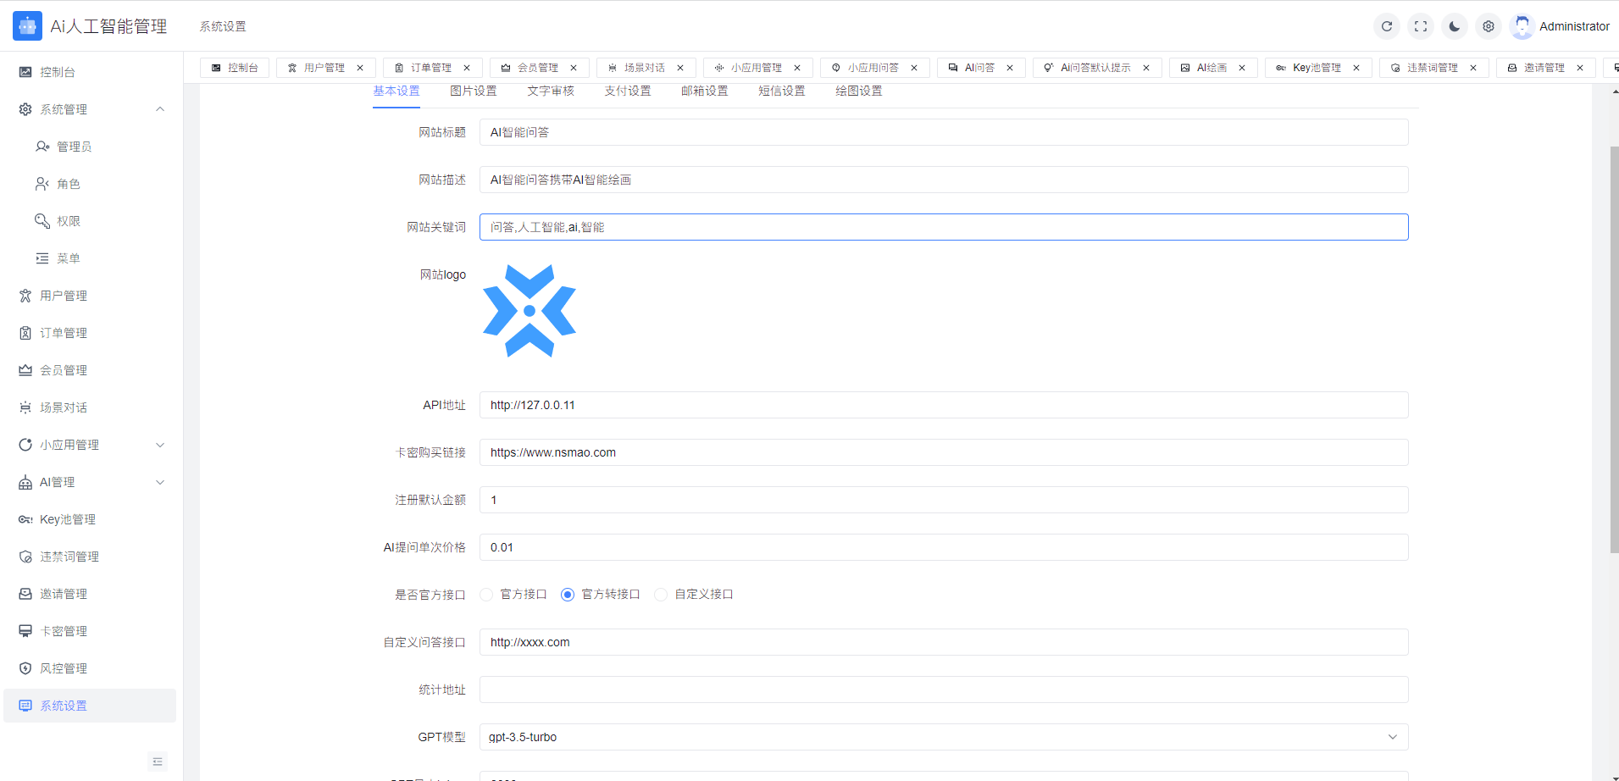This screenshot has height=781, width=1619.
Task: Close the 小应用问答 page tab
Action: tap(914, 68)
